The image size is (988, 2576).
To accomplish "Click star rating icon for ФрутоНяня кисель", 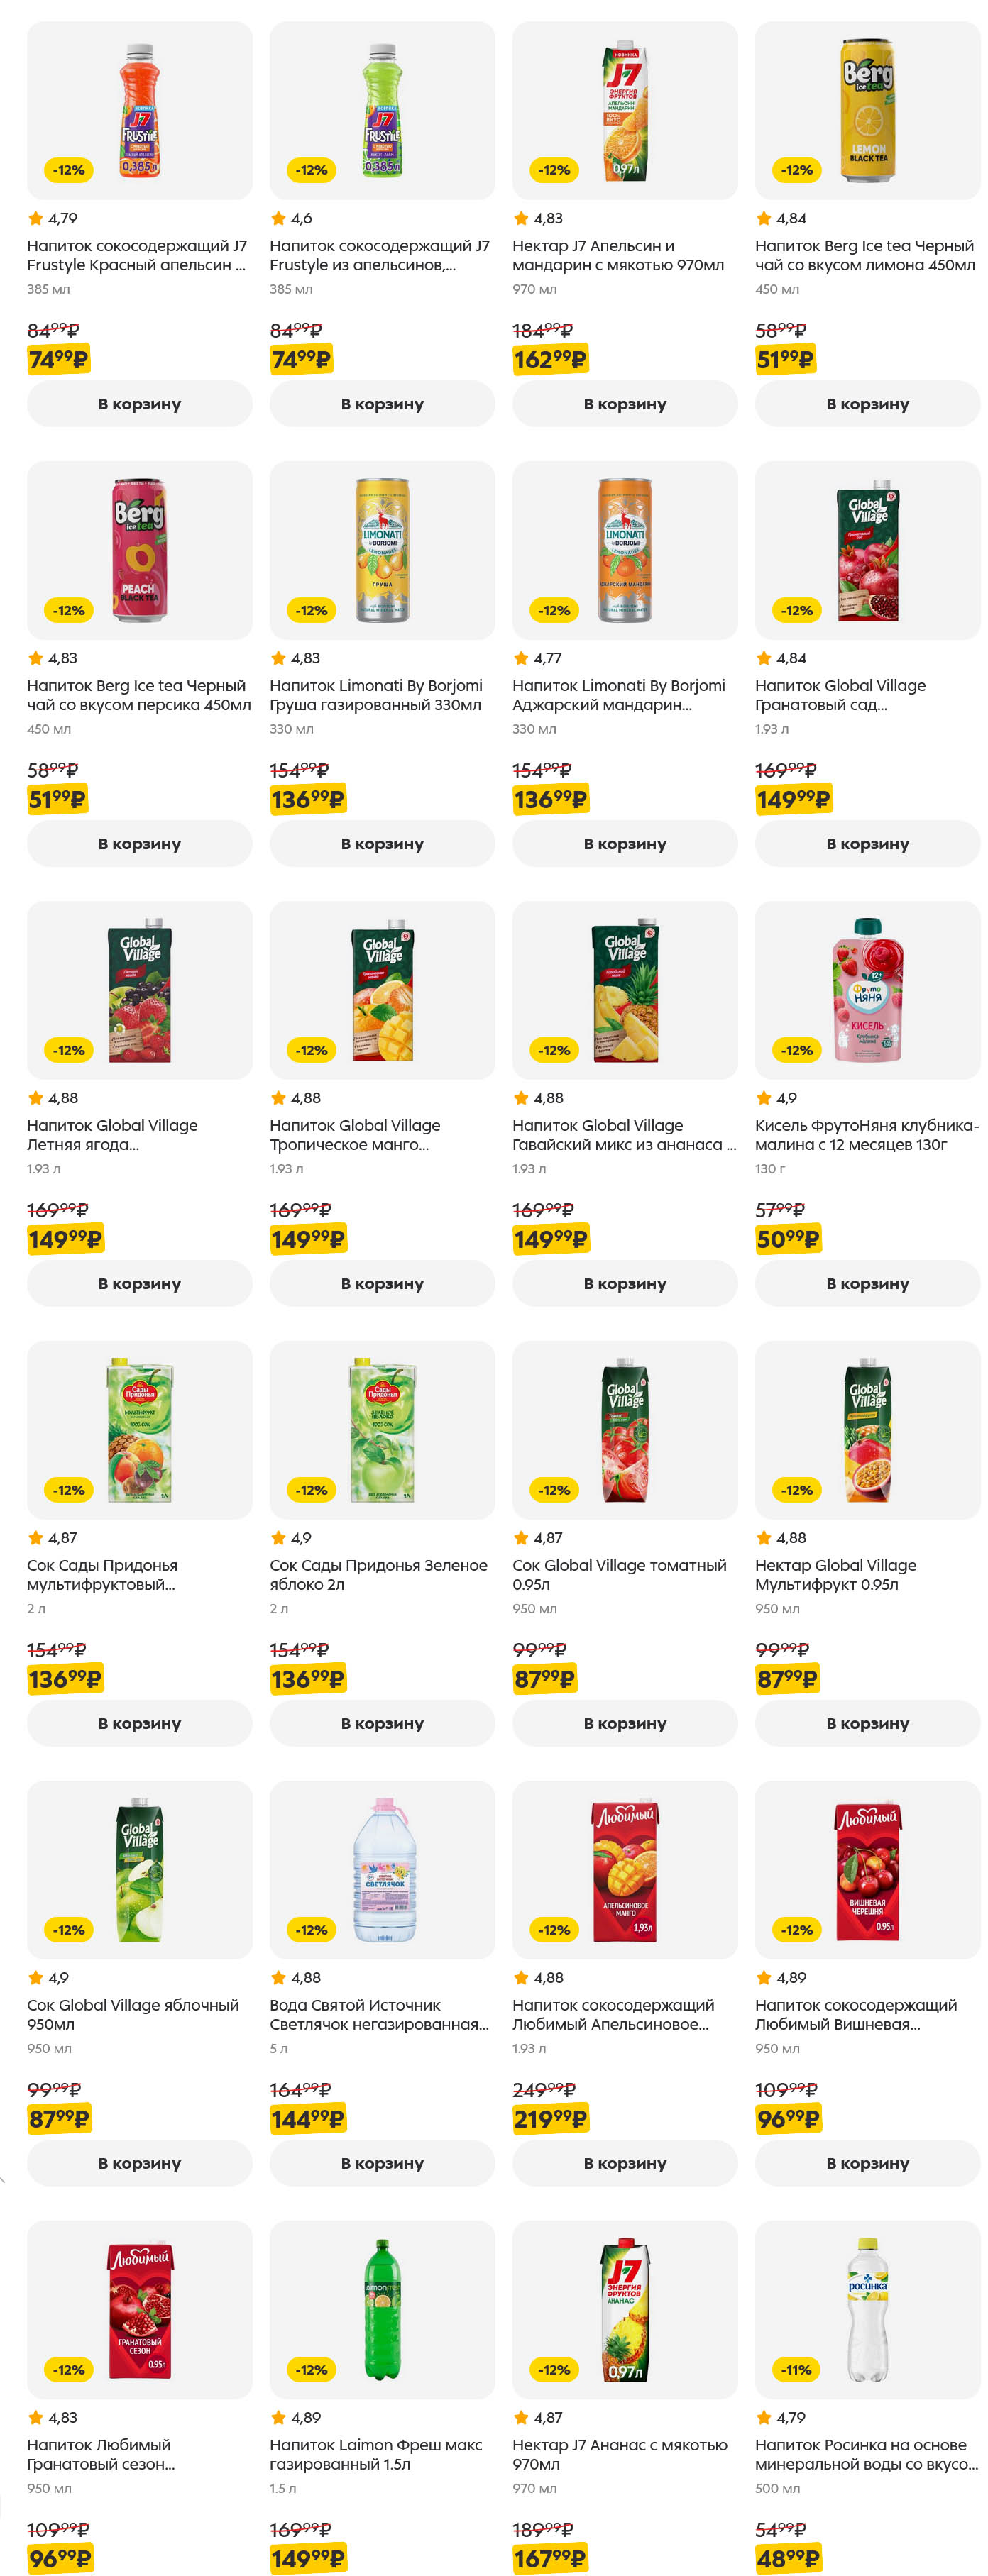I will click(764, 1098).
